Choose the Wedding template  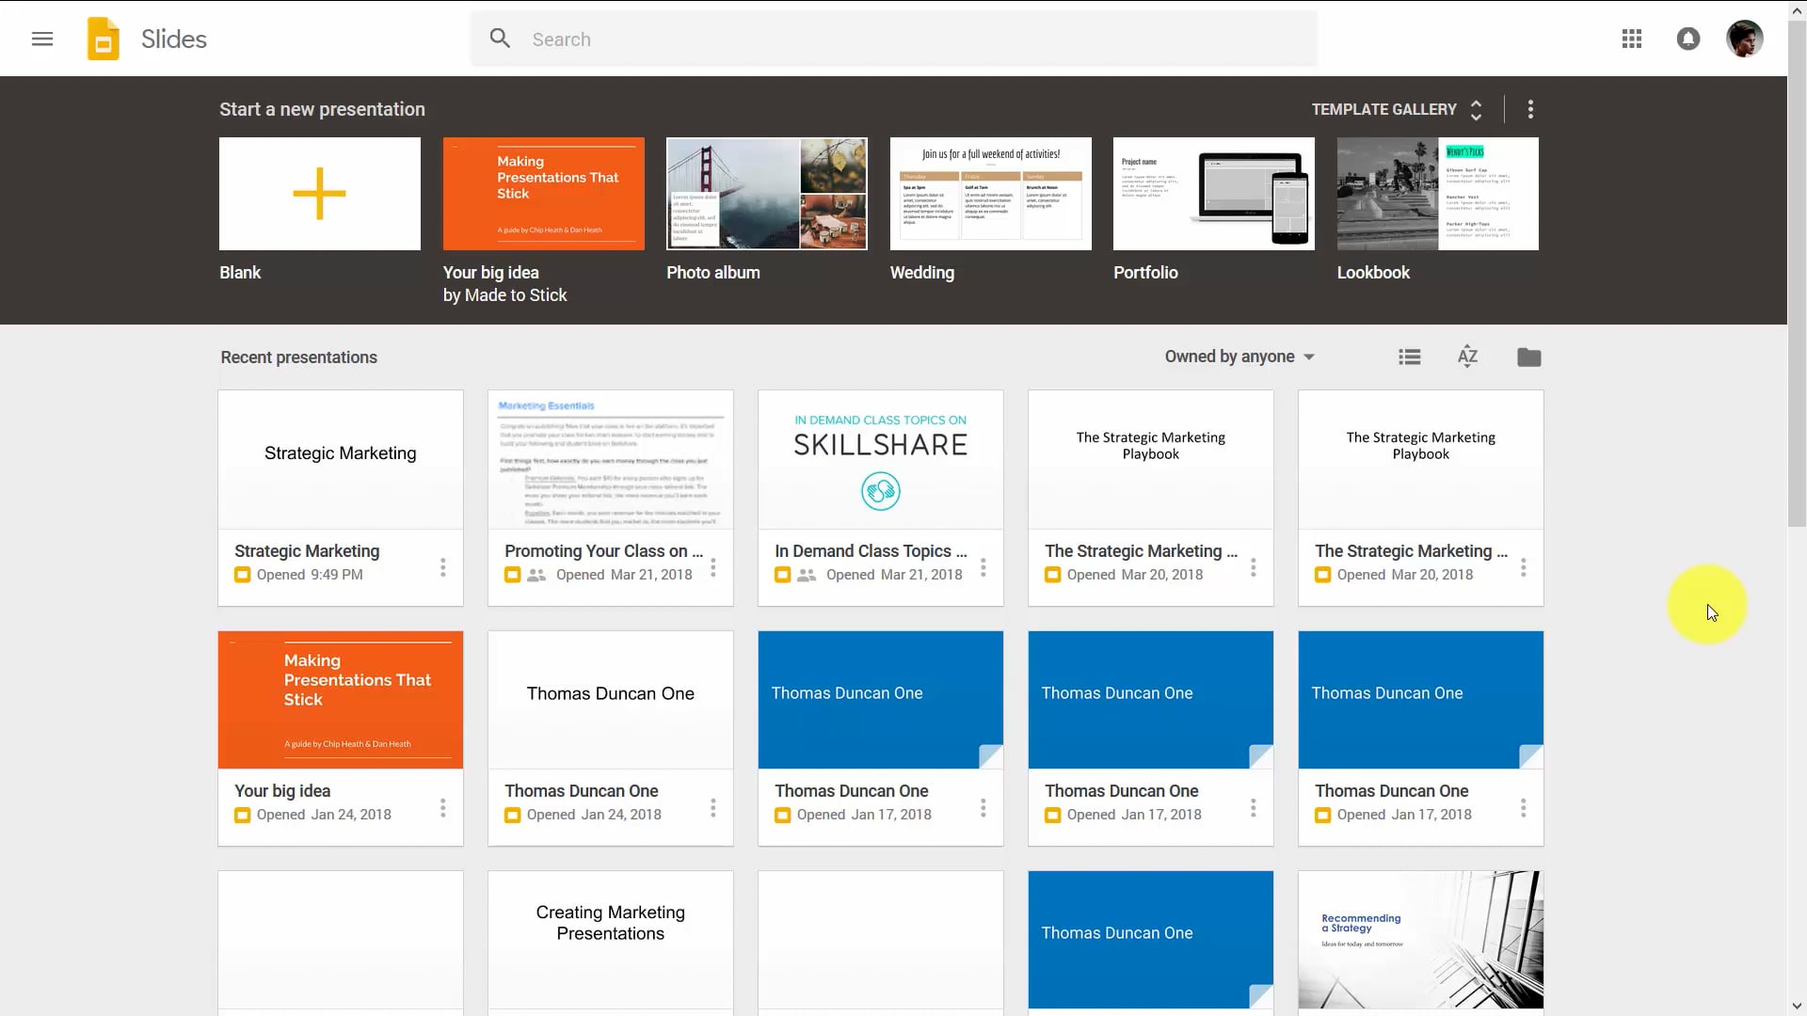[991, 194]
